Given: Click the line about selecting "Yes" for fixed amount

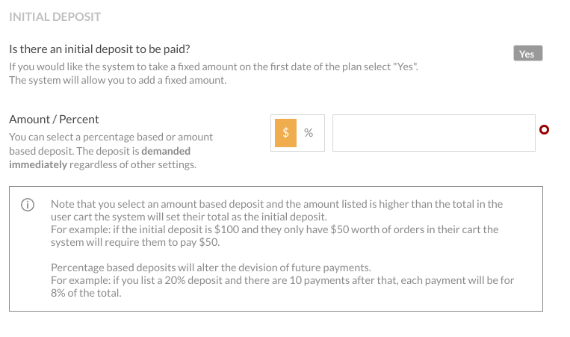Looking at the screenshot, I should tap(214, 67).
